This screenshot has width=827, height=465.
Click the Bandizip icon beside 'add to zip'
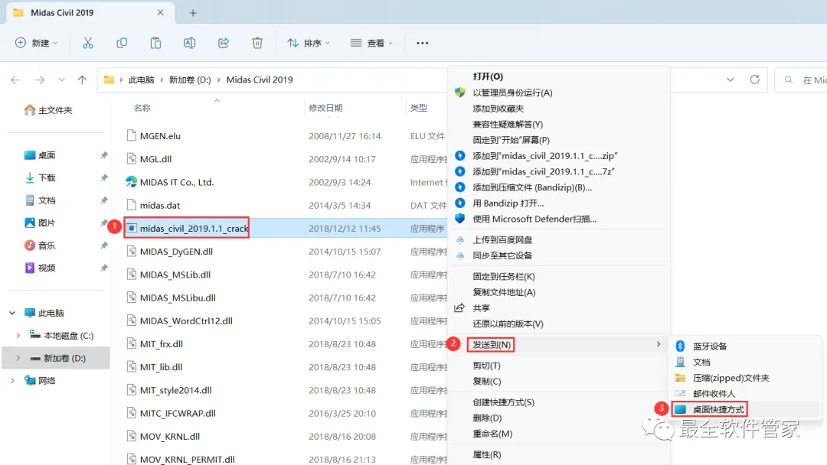point(460,156)
